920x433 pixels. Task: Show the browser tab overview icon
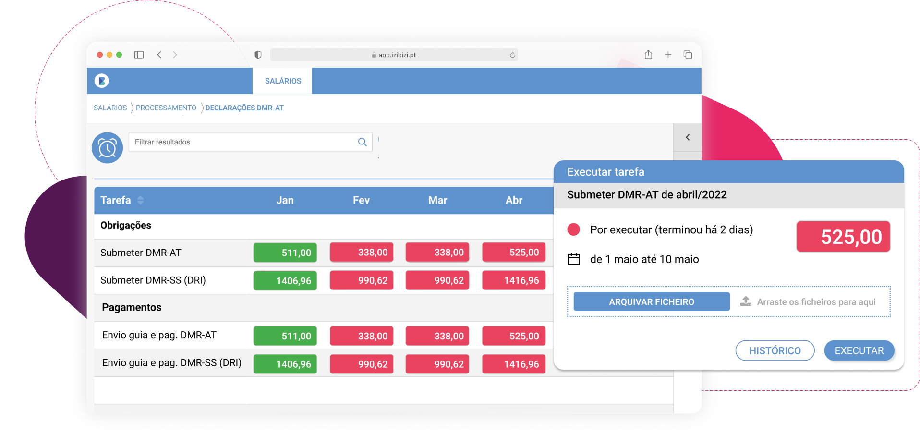tap(688, 55)
